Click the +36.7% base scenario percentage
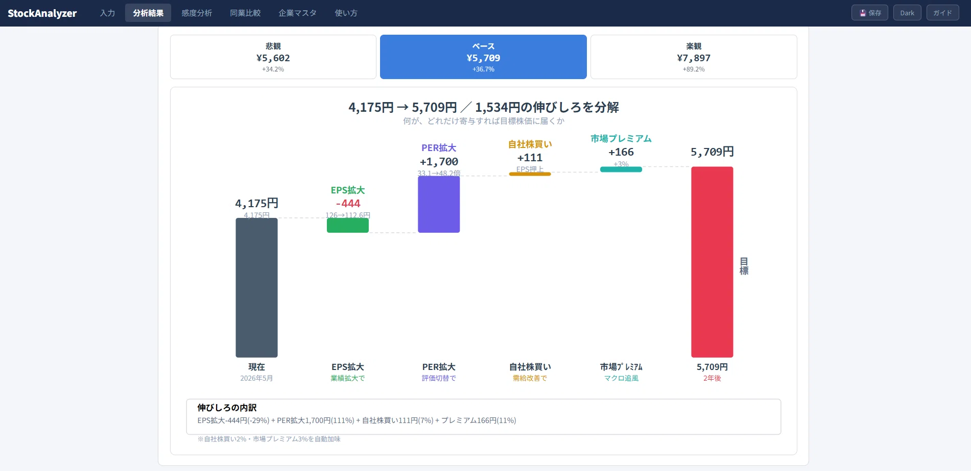This screenshot has width=971, height=471. coord(483,69)
